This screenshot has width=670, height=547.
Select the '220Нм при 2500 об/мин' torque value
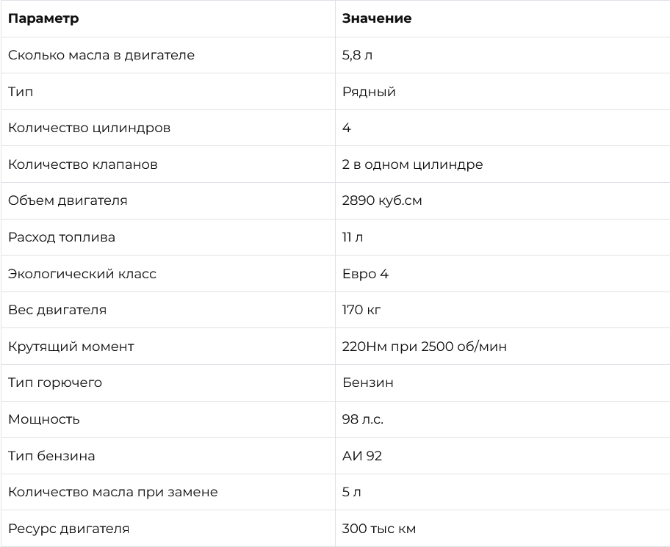tap(424, 347)
